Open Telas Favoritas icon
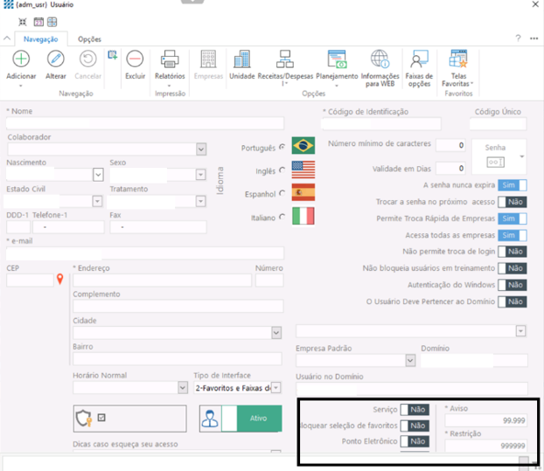The image size is (544, 471). (x=458, y=59)
